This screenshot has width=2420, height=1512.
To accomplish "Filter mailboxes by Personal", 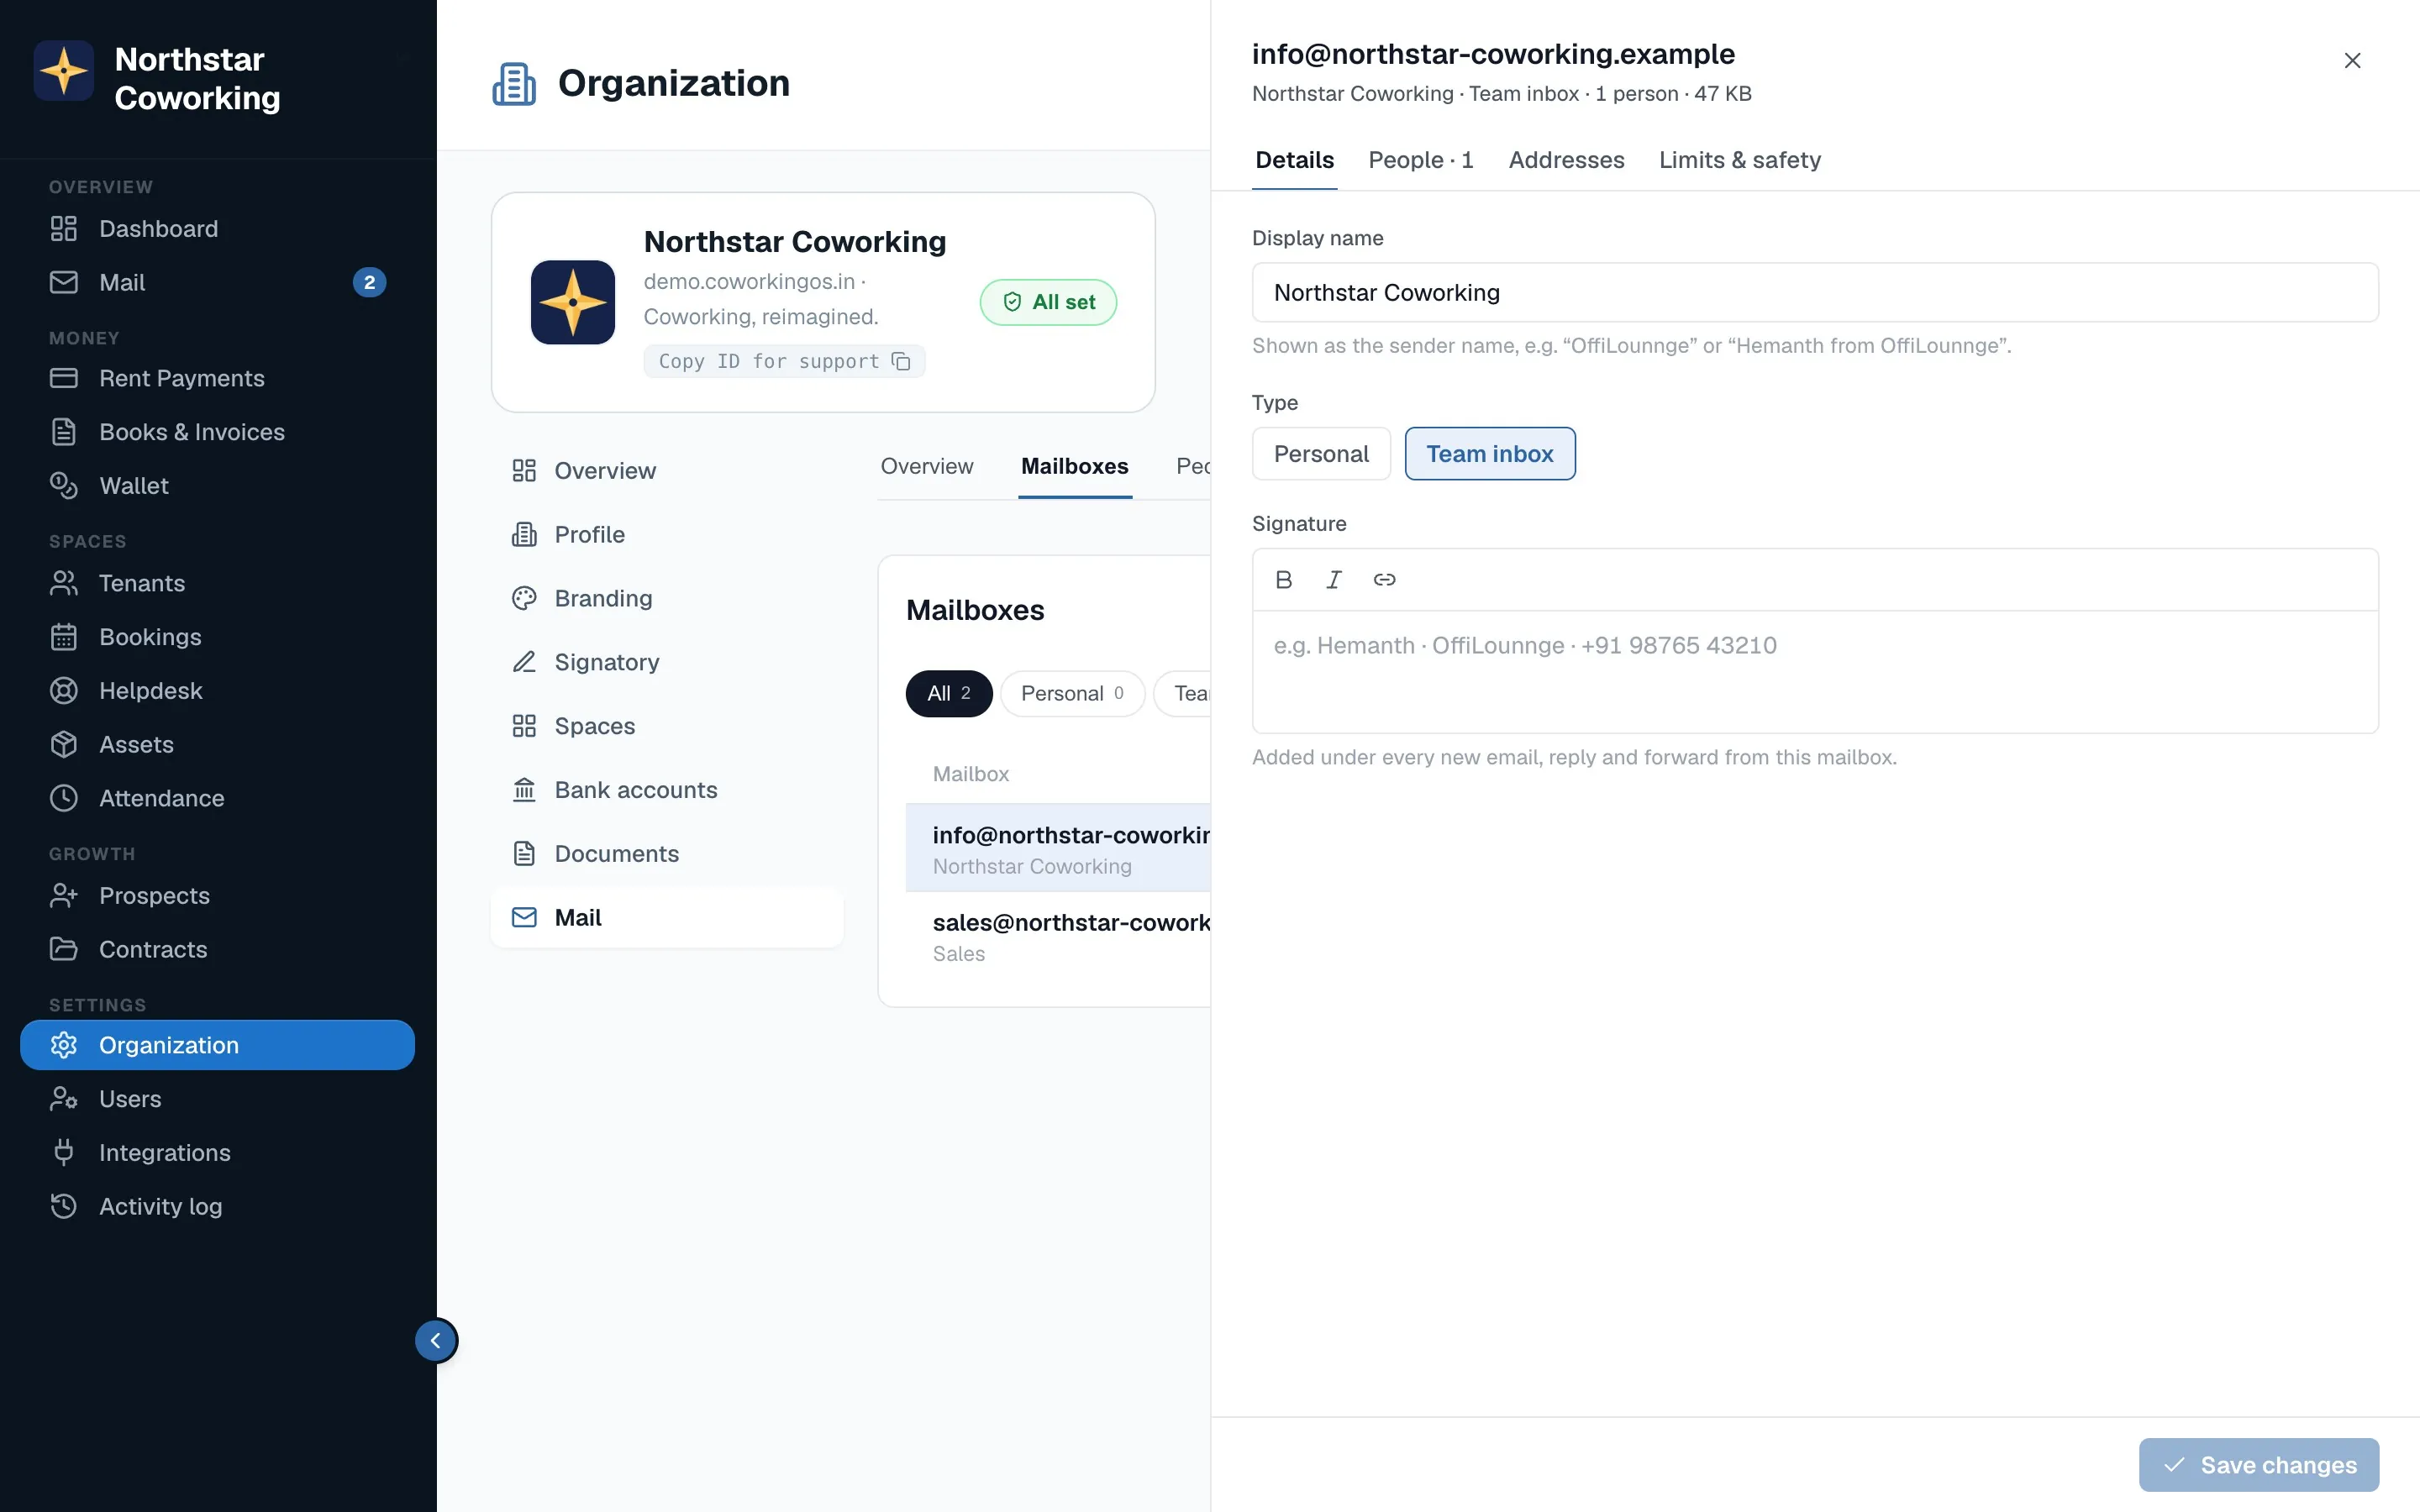I will [1072, 693].
